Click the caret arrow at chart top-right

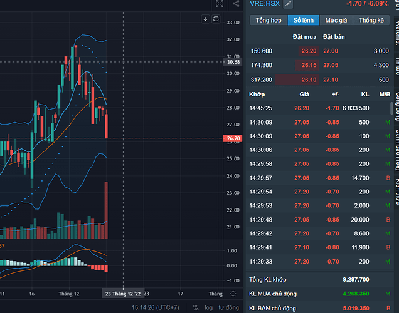coord(235,4)
